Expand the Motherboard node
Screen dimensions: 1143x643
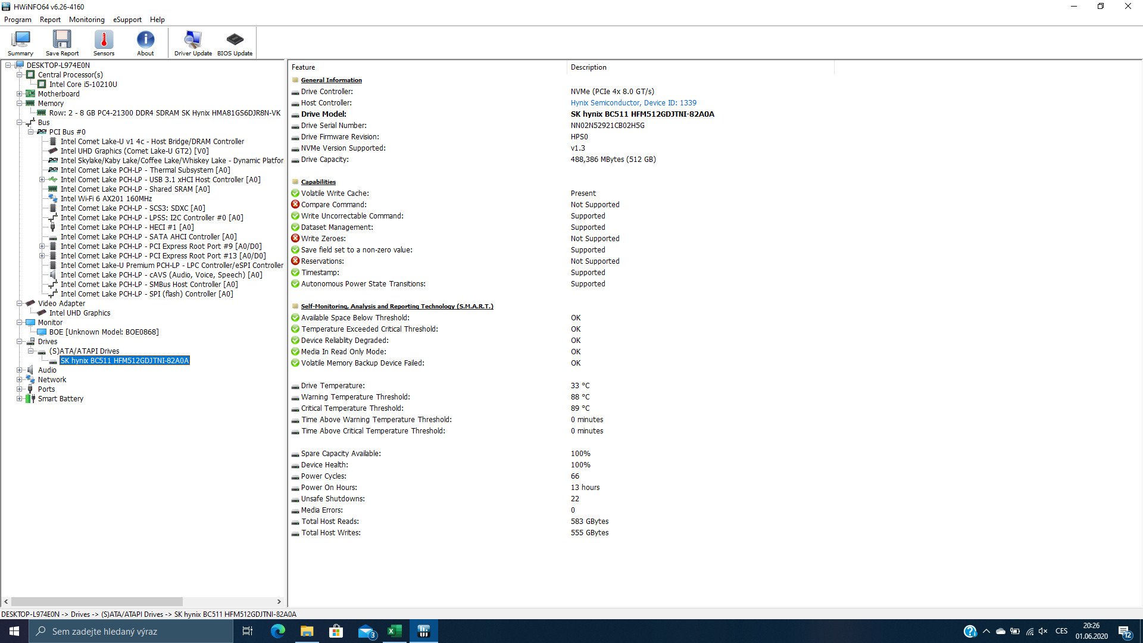(20, 94)
